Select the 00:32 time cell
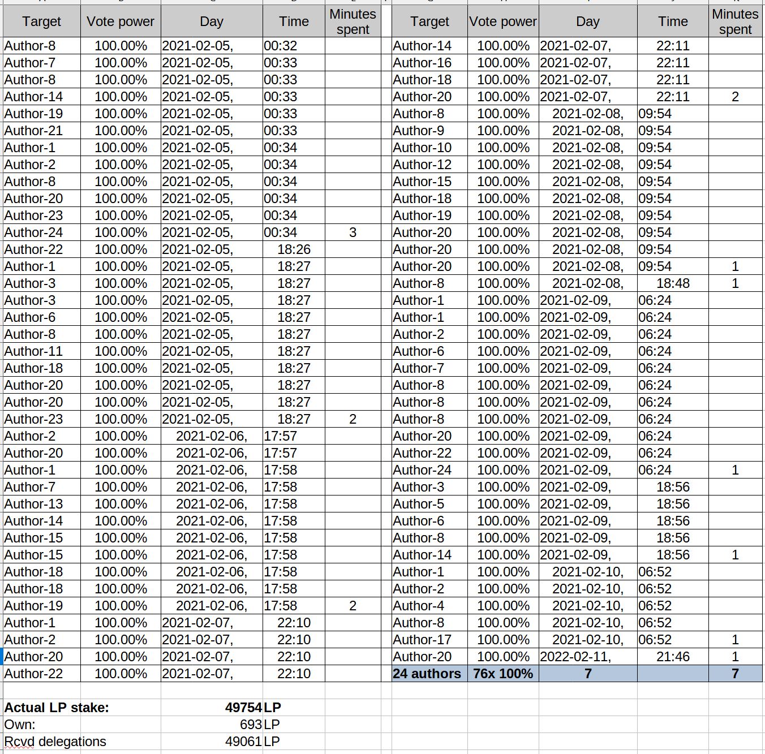The width and height of the screenshot is (765, 754). (294, 46)
